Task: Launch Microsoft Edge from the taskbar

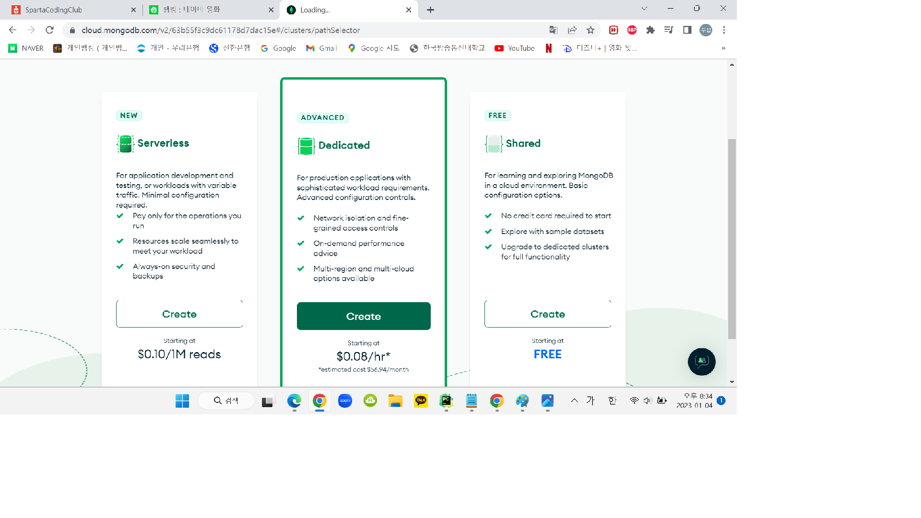Action: (x=294, y=401)
